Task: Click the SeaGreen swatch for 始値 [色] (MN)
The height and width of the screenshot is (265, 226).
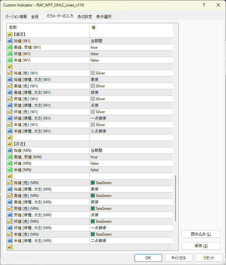Action: click(93, 183)
